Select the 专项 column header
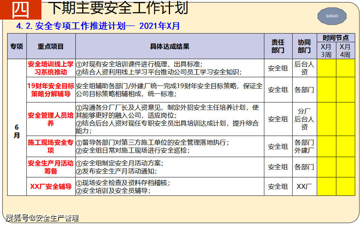The height and width of the screenshot is (226, 362). point(17,46)
